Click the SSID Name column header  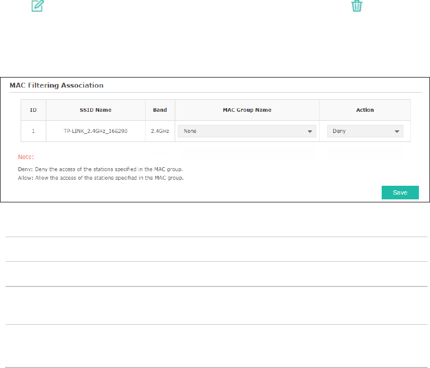(96, 110)
